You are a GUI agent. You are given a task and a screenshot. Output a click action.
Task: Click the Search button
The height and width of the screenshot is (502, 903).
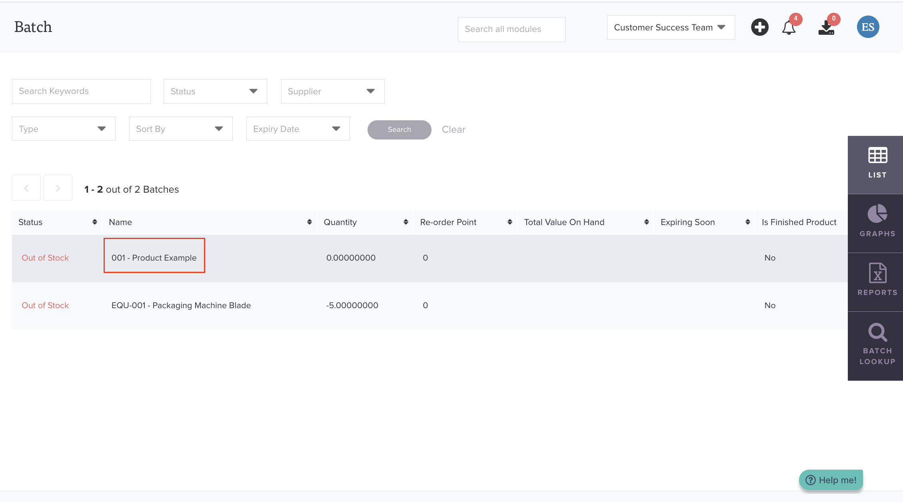point(399,129)
